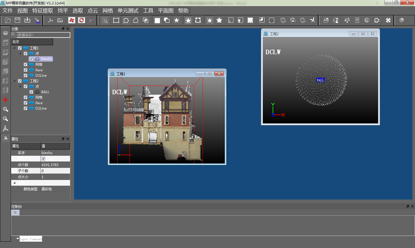Collapse the 工程1 tree node
Screen dimensions: 415x248
15,48
